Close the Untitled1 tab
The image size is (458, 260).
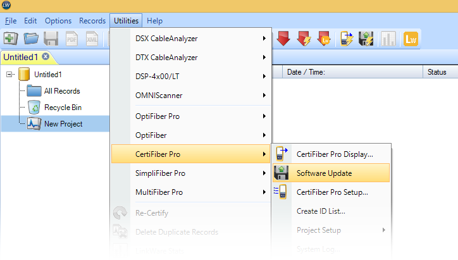(x=46, y=57)
